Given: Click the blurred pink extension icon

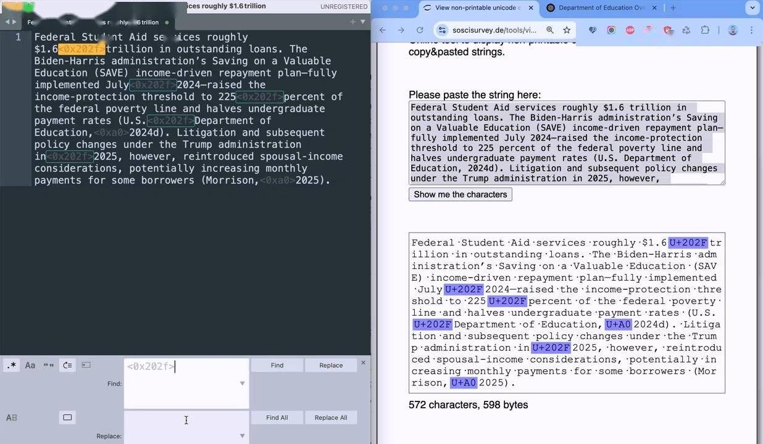Looking at the screenshot, I should tap(648, 30).
